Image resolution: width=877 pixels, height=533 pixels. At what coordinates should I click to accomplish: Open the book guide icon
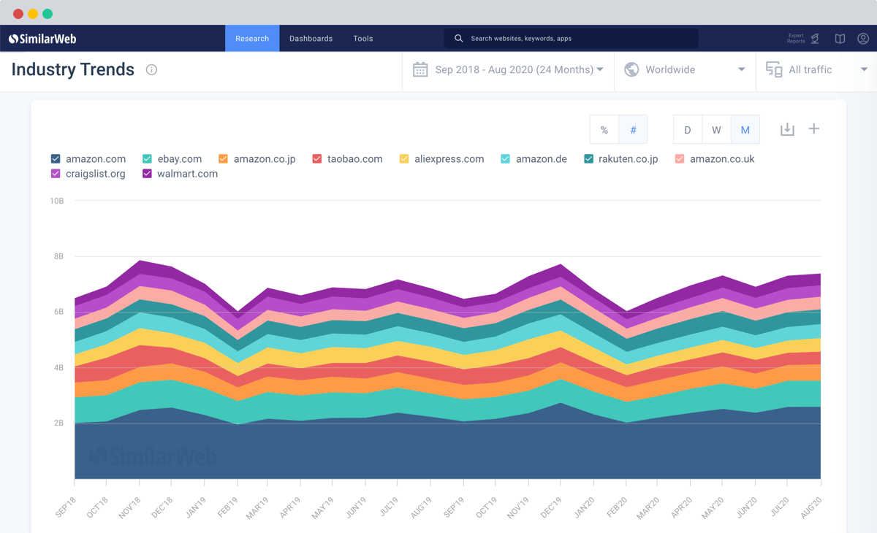click(x=840, y=39)
